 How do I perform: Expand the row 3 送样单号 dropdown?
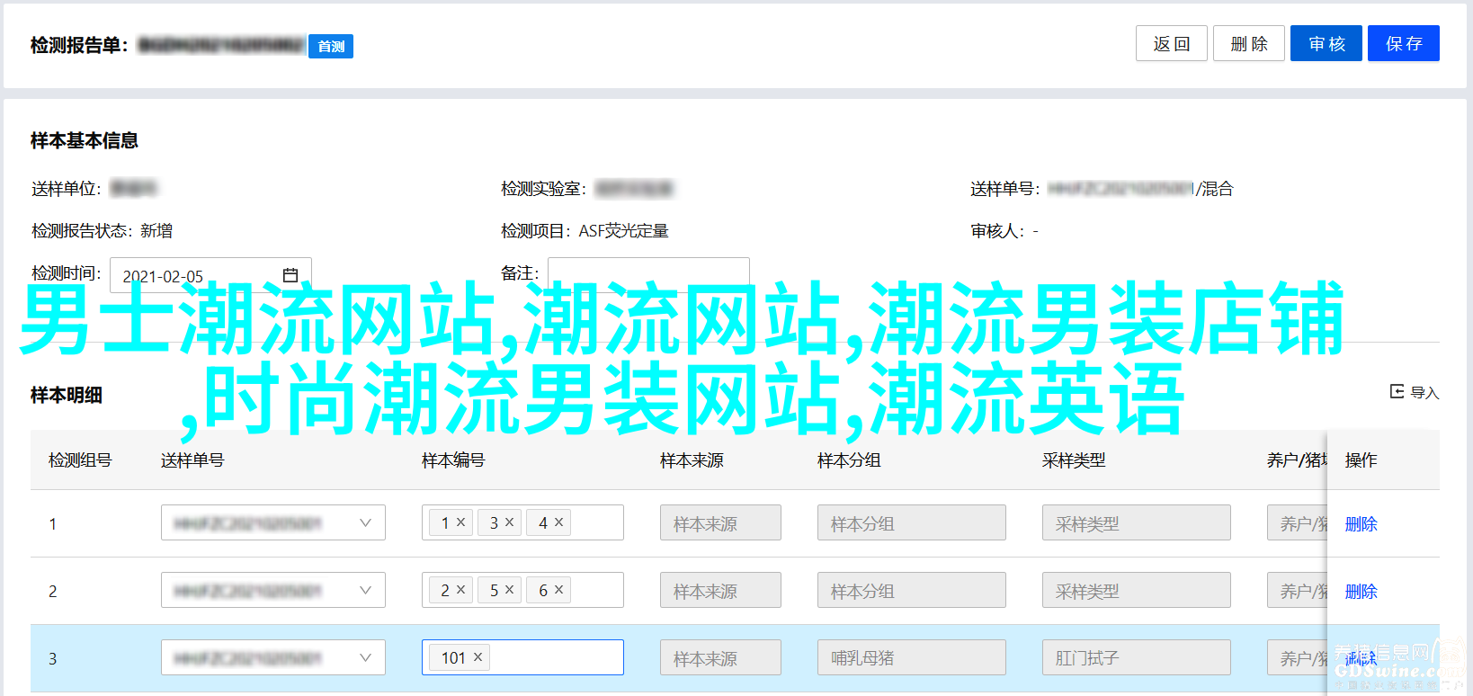(365, 657)
